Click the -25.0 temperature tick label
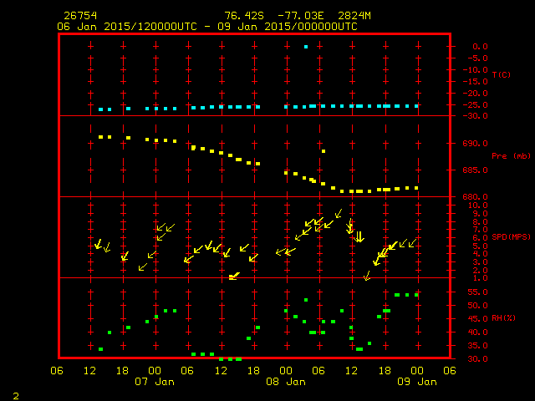This screenshot has height=401, width=535. tap(476, 105)
